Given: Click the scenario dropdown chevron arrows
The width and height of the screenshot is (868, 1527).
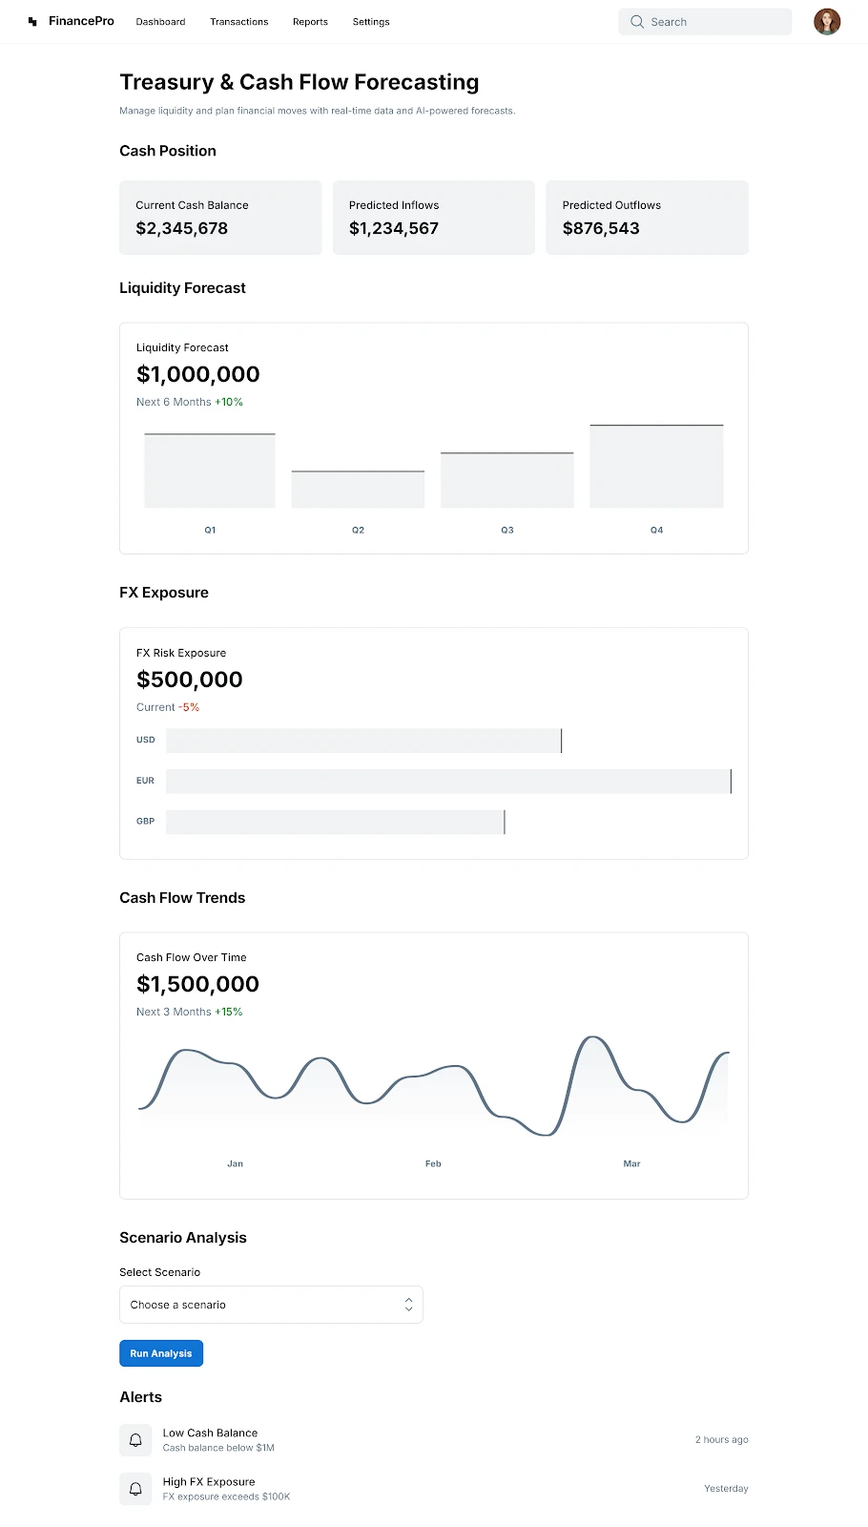Looking at the screenshot, I should (408, 1305).
